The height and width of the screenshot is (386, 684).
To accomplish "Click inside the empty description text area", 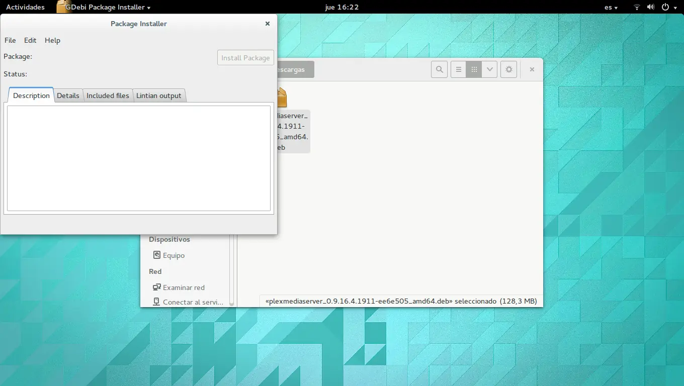I will pos(139,158).
